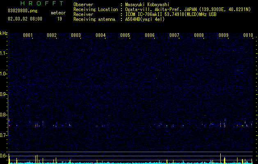
Task: Click the 0807 time marker
Action: click(174, 35)
